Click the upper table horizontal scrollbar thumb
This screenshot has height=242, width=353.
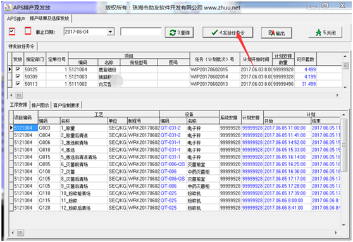click(19, 95)
